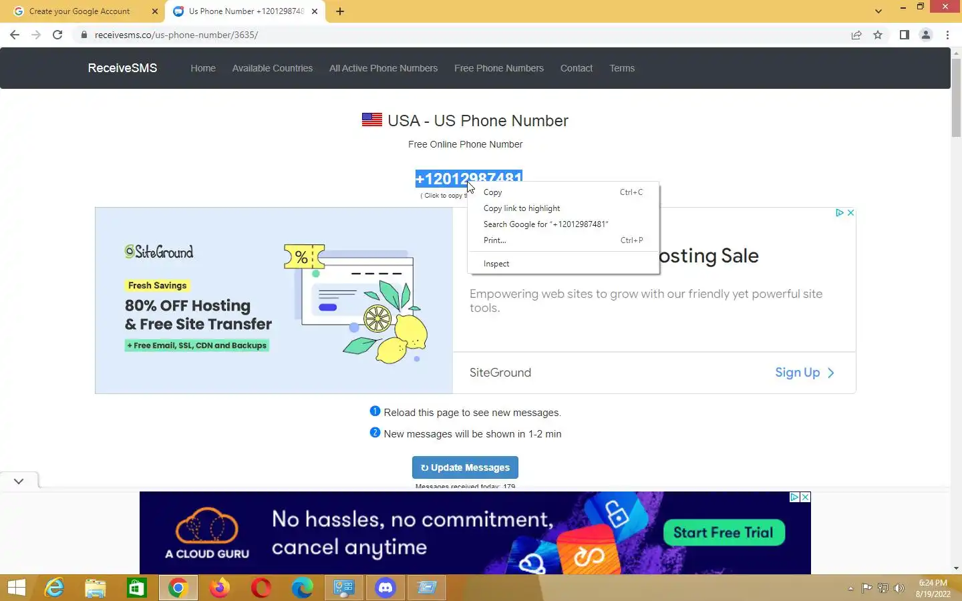962x601 pixels.
Task: Open Control Panel taskbar icon
Action: click(344, 588)
